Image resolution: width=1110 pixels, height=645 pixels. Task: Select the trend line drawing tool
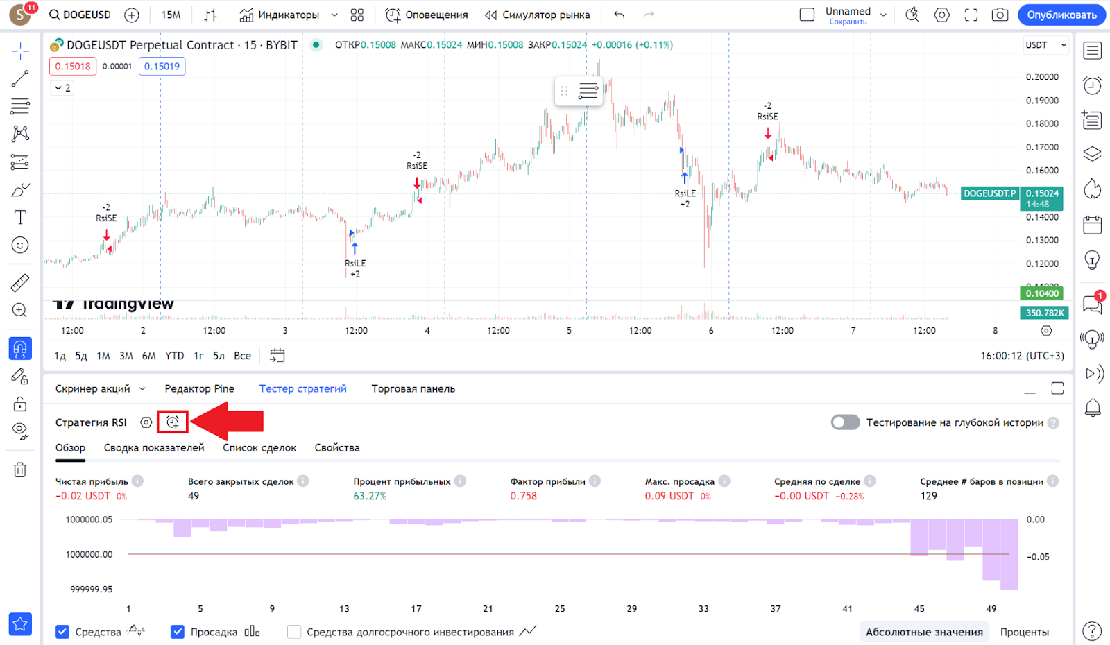click(x=20, y=78)
